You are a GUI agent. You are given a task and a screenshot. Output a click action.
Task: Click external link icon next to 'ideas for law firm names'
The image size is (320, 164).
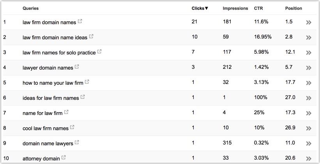tap(83, 97)
